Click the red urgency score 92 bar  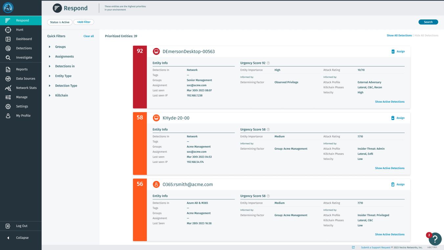tap(140, 76)
